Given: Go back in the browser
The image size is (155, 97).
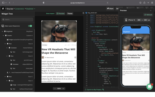Looking at the screenshot, I should (x=9, y=3).
